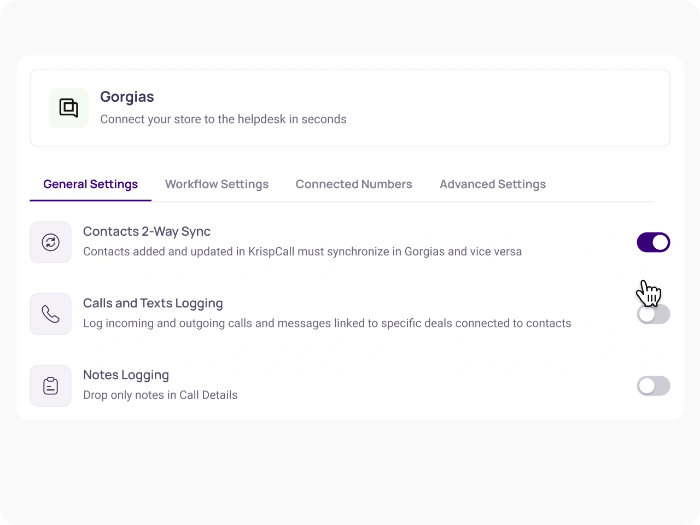
Task: Click the description starting 'Log incoming and outgoing calls'
Action: tap(327, 323)
